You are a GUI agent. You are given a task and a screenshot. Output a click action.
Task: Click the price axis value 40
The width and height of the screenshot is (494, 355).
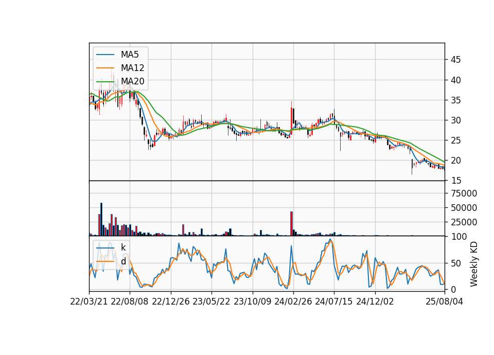click(x=456, y=80)
